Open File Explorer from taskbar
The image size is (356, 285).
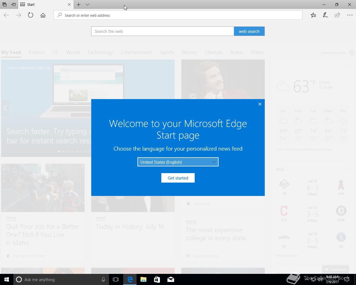point(144,279)
